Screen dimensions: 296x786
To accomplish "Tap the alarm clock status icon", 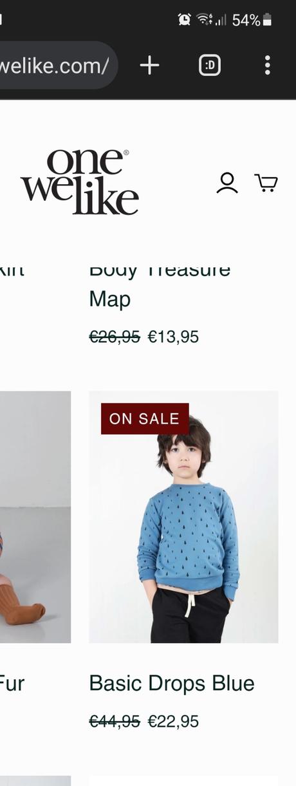I will pyautogui.click(x=185, y=20).
